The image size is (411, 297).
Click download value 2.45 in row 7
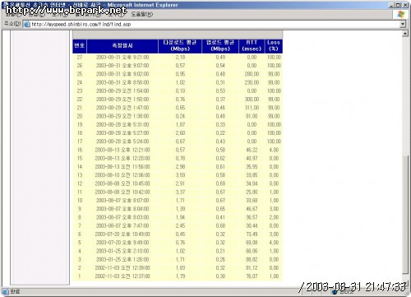pos(180,225)
